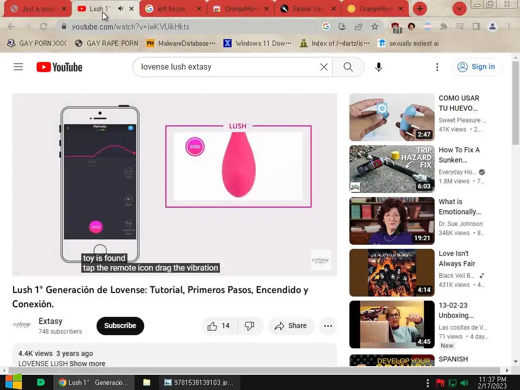Screen dimensions: 520x390
Task: Open the red flag tray icon
Action: point(440,383)
